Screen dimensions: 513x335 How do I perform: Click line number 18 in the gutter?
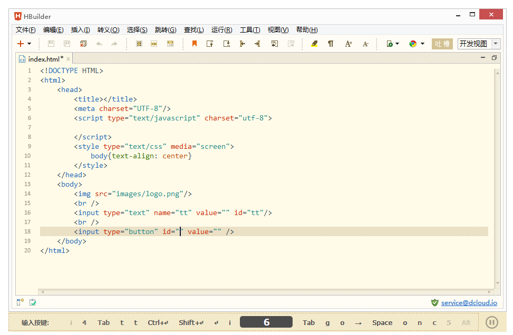[x=27, y=231]
